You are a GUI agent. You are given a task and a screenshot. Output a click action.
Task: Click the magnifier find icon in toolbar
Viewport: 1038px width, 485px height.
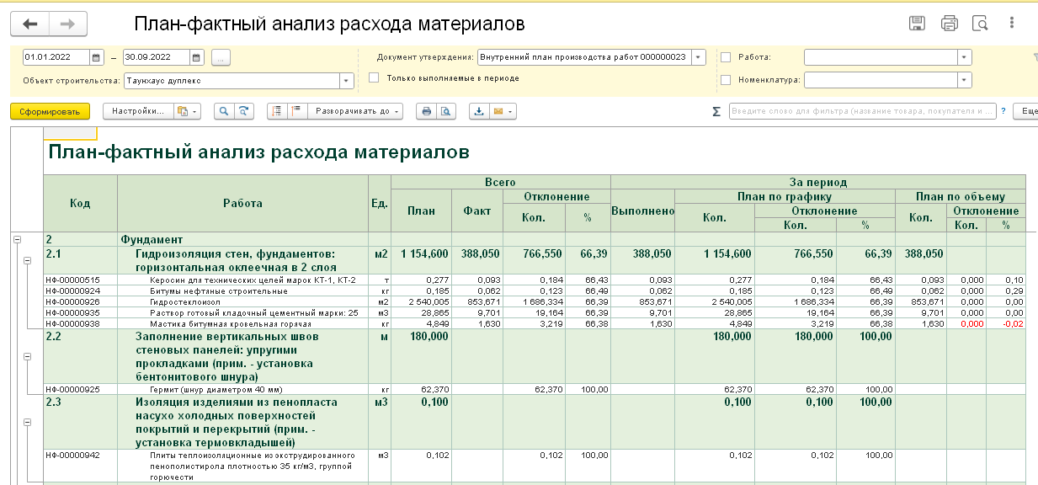click(x=224, y=111)
